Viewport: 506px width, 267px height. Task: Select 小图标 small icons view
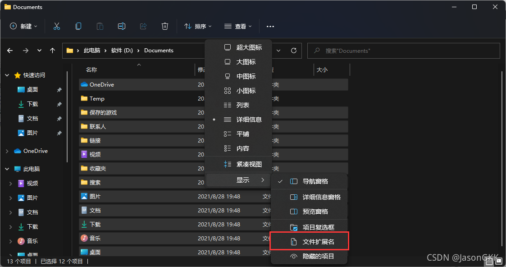tap(238, 91)
